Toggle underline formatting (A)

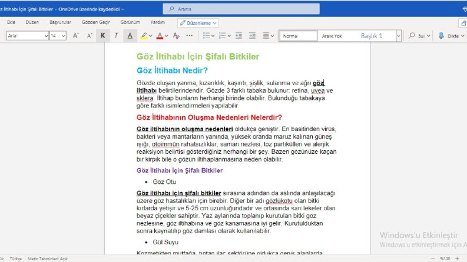[x=130, y=36]
